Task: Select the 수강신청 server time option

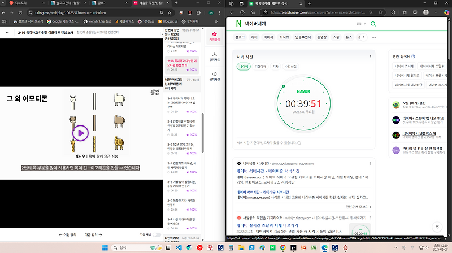Action: tap(290, 66)
